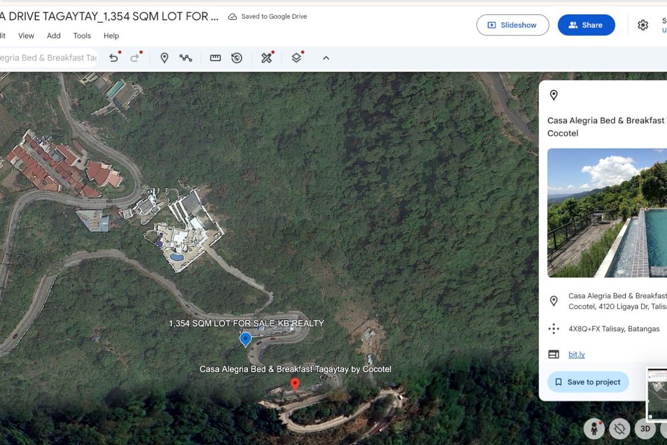Open the View menu

pos(26,36)
